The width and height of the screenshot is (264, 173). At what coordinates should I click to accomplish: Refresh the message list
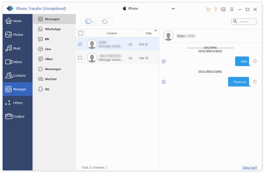point(105,22)
